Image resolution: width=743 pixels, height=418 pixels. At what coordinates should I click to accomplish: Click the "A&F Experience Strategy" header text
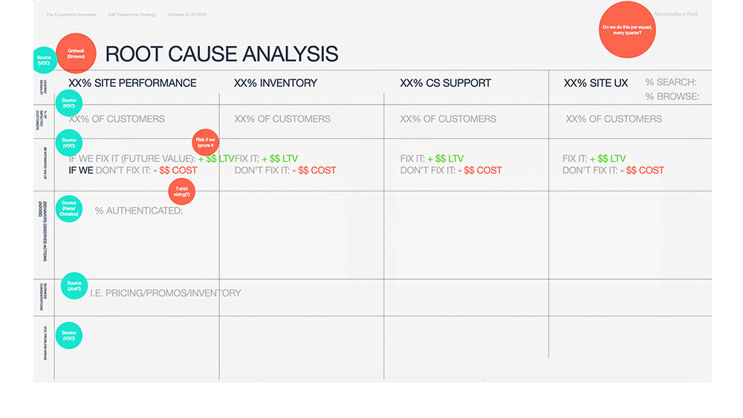pyautogui.click(x=132, y=15)
